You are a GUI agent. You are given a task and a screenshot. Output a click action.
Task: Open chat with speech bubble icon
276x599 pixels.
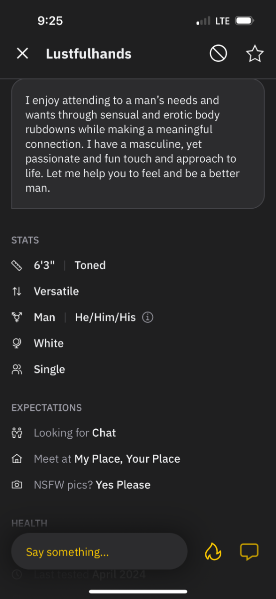(249, 552)
